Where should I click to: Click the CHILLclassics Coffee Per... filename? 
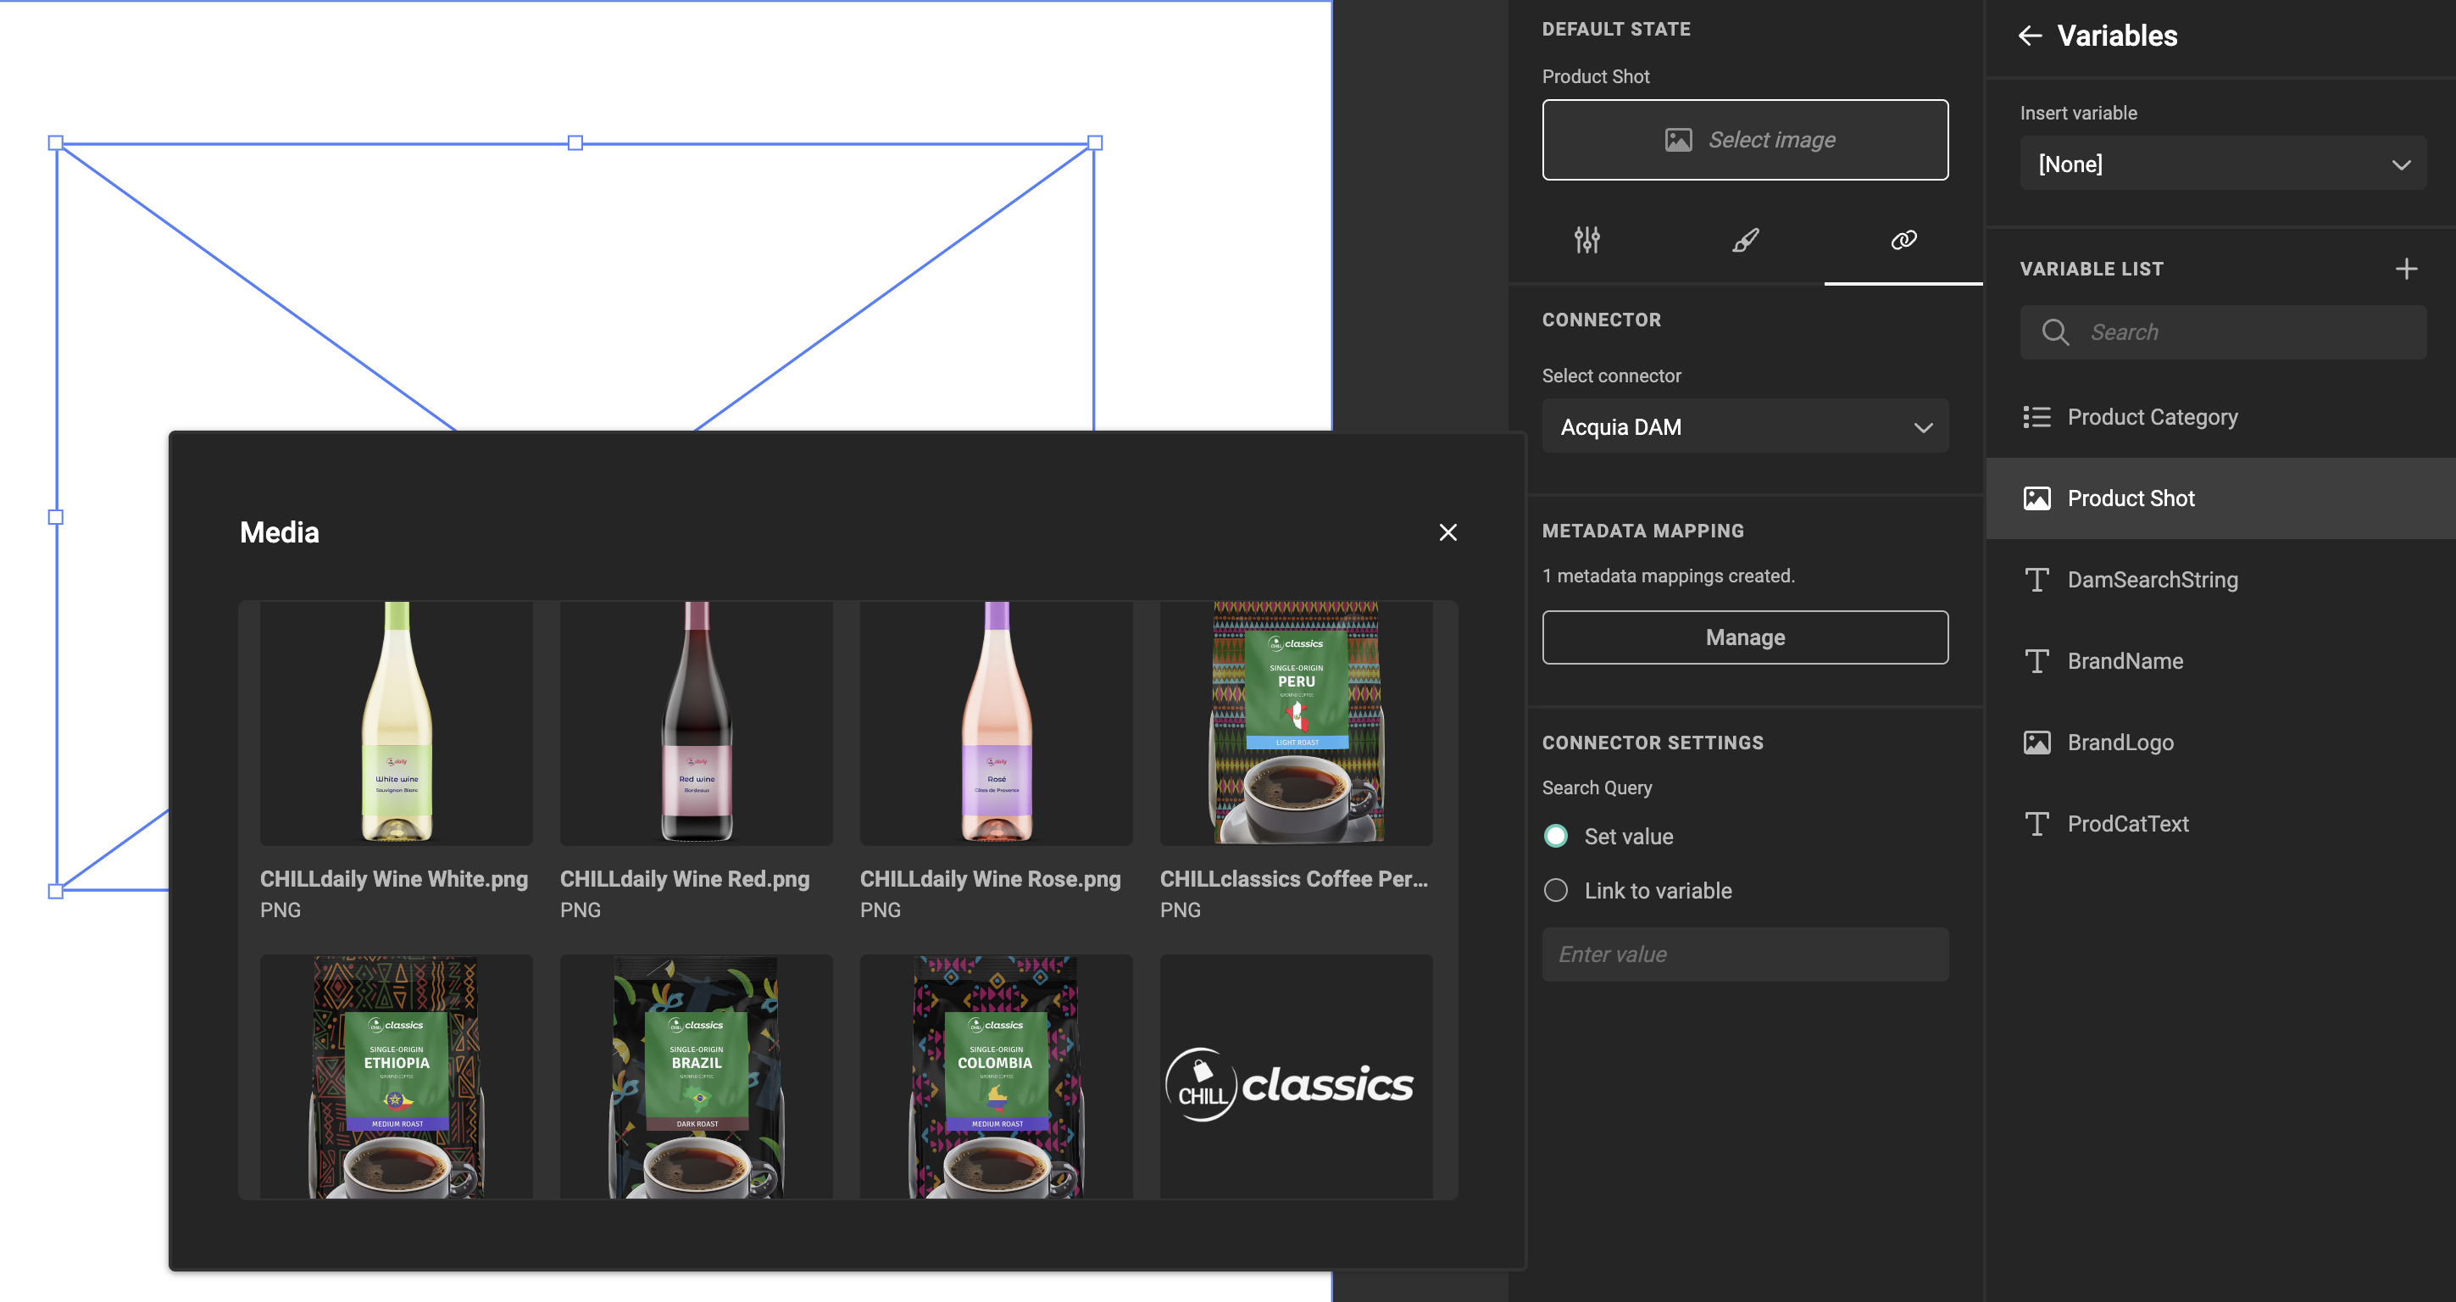pyautogui.click(x=1294, y=878)
